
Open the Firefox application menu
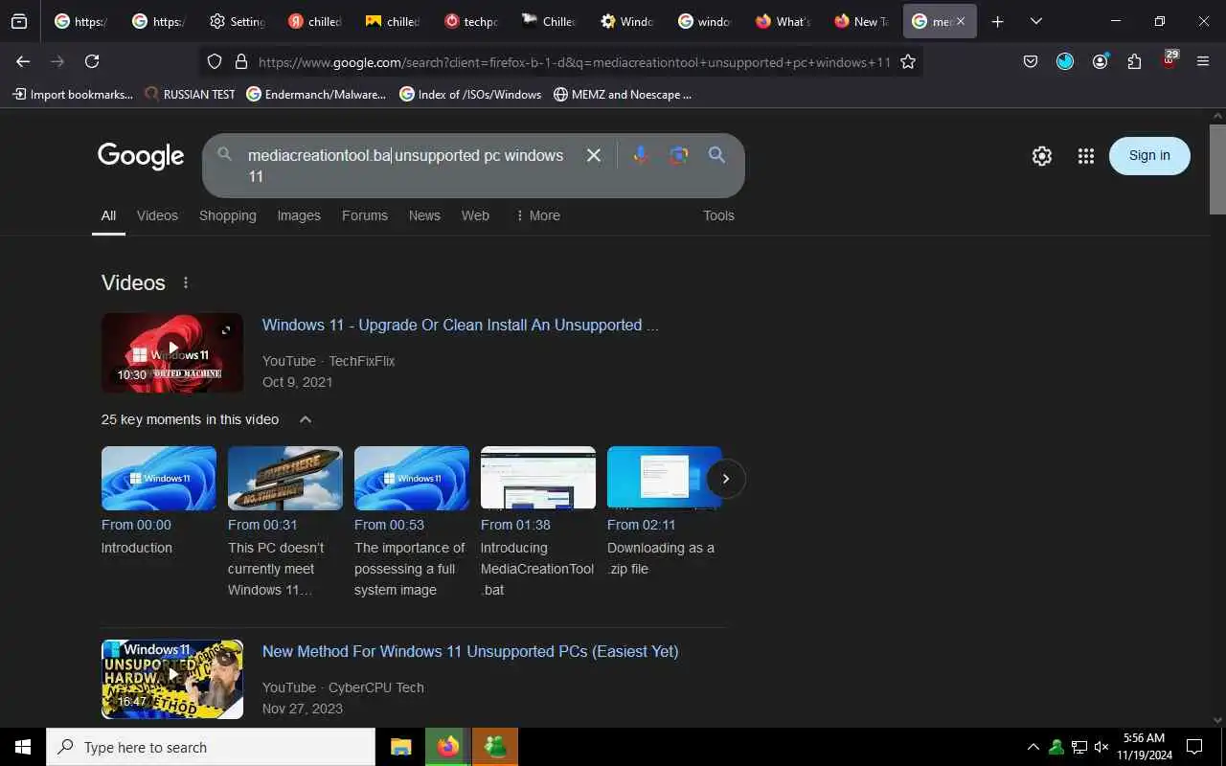point(1203,61)
